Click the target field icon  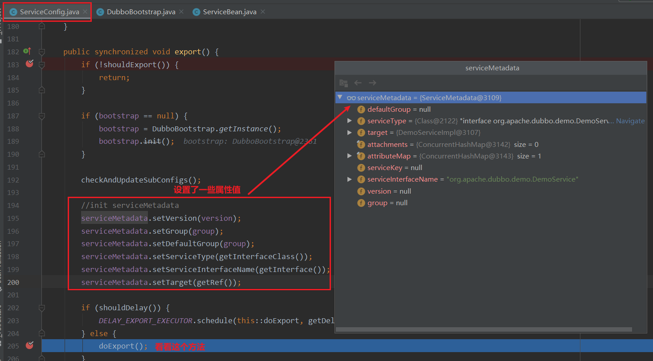click(361, 133)
